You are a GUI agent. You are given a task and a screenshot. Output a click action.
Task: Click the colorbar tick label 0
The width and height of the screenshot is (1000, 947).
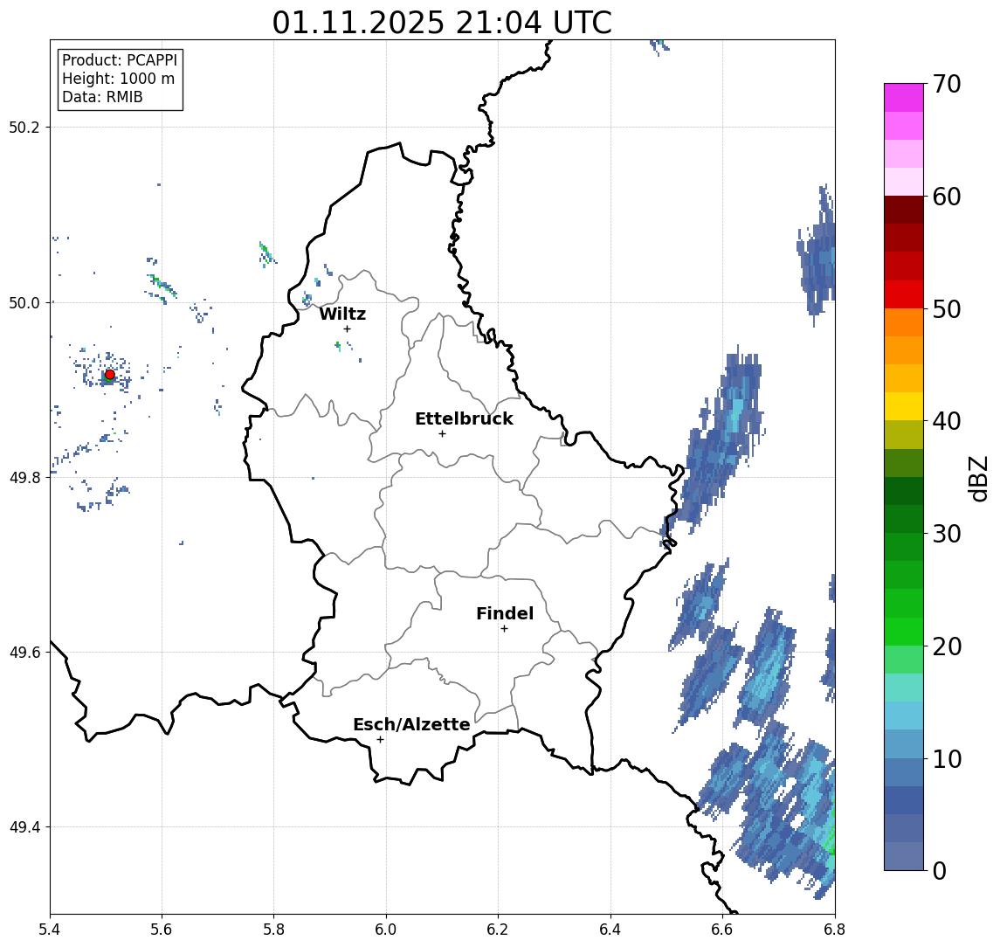pyautogui.click(x=940, y=871)
